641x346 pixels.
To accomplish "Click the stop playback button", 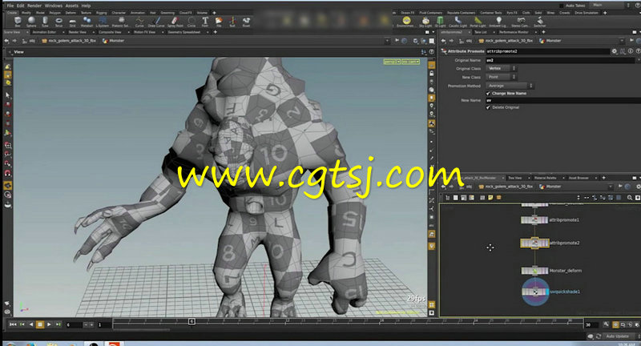I will pos(39,324).
